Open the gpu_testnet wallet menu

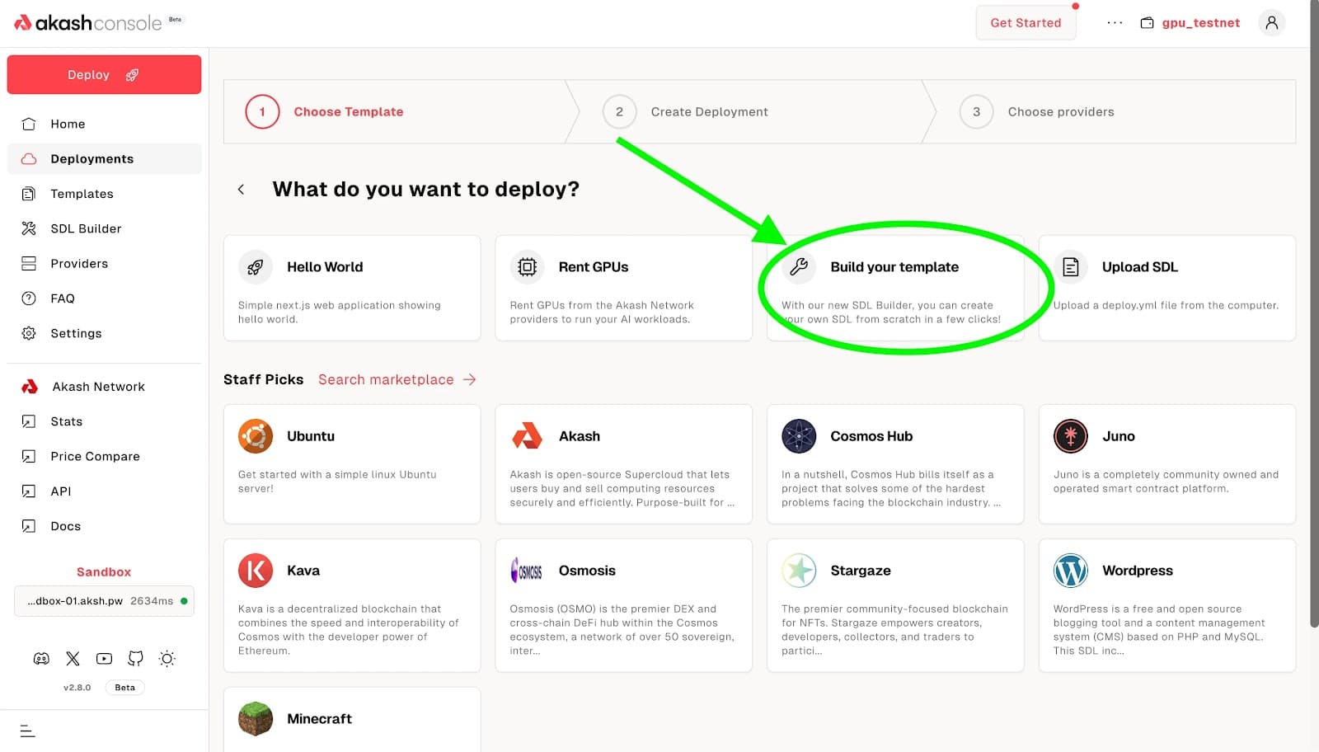(x=1190, y=23)
